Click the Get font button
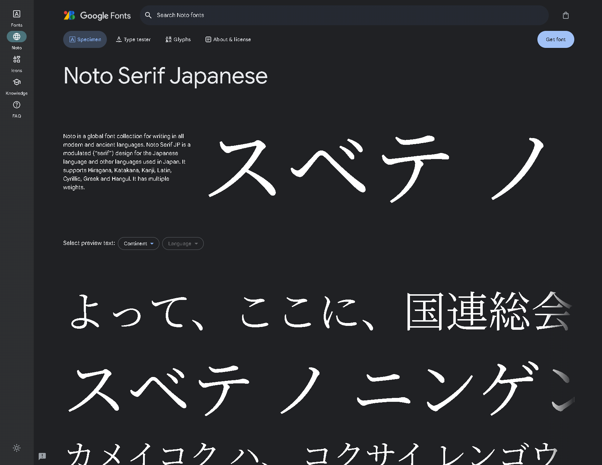Viewport: 602px width, 465px height. click(x=556, y=39)
